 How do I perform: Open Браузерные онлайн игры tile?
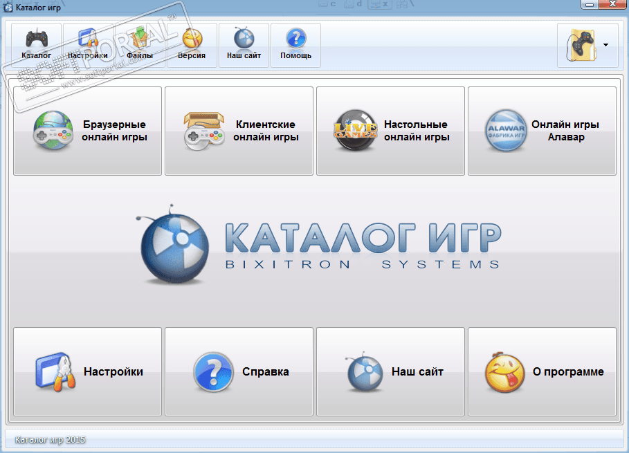tap(87, 131)
